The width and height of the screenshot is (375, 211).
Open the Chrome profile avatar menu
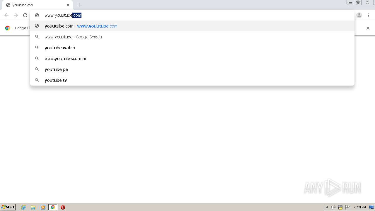click(359, 15)
